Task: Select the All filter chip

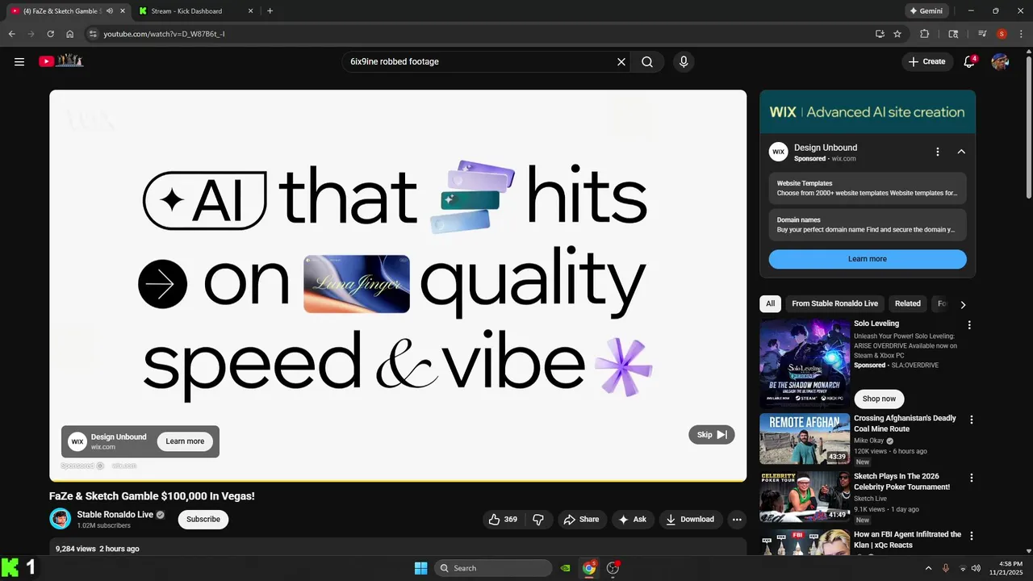Action: [x=771, y=304]
